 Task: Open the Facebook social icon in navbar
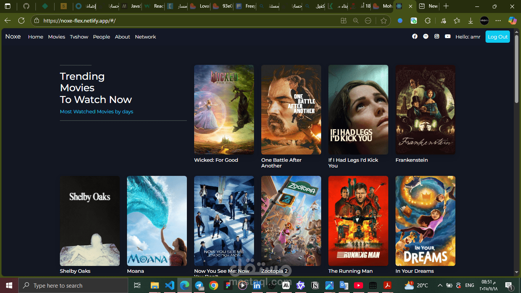coord(415,37)
